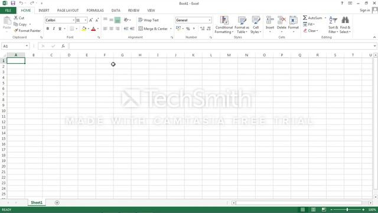The height and width of the screenshot is (213, 378).
Task: Click the Redo arrow icon
Action: pyautogui.click(x=32, y=4)
